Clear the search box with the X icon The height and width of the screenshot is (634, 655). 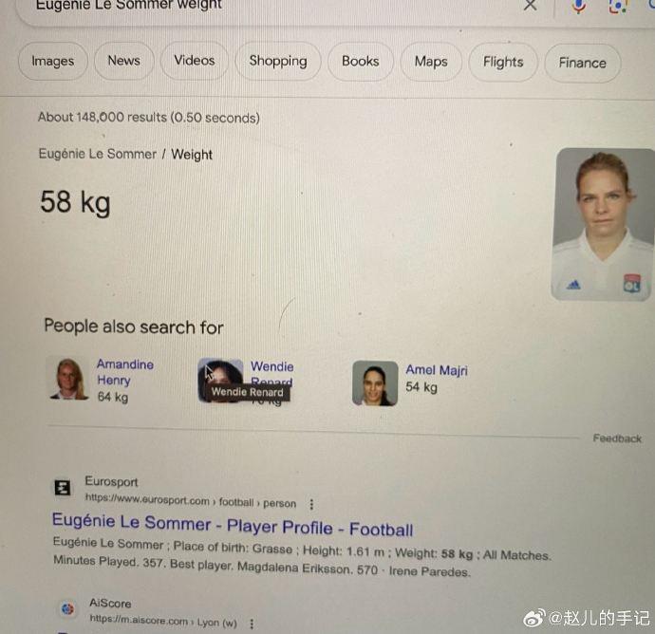pyautogui.click(x=530, y=5)
